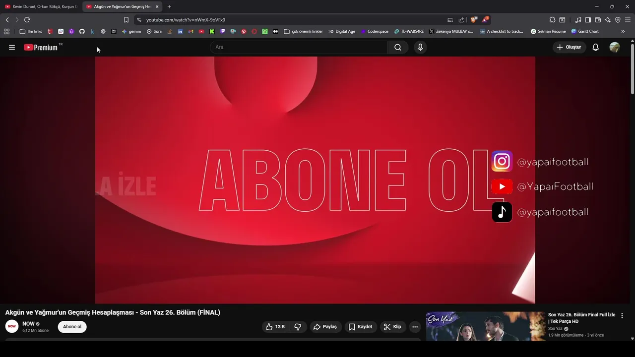This screenshot has height=357, width=635.
Task: Open the Gantt Chart bookmark
Action: tap(585, 31)
